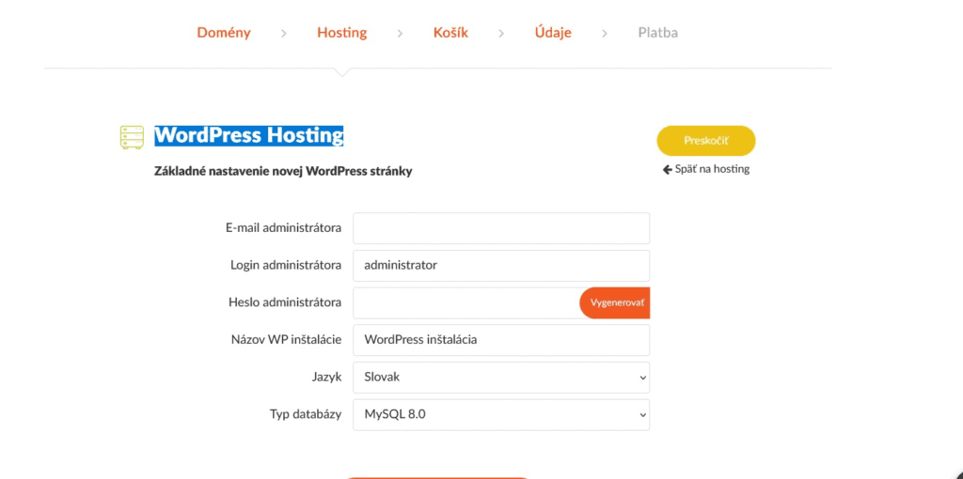Screen dimensions: 963x479
Task: Click the Názov WP inštalácie field
Action: point(501,340)
